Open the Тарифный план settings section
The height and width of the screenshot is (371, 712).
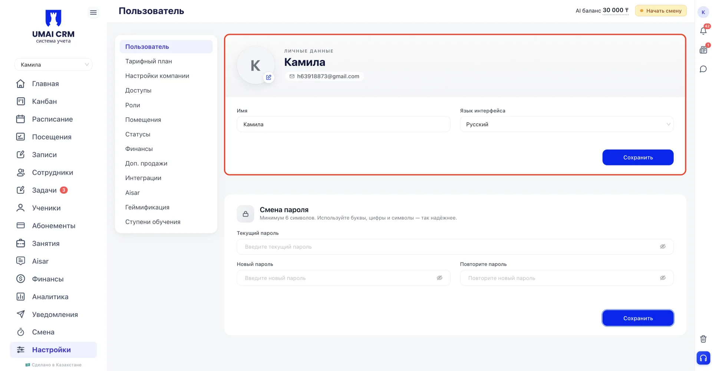166,61
